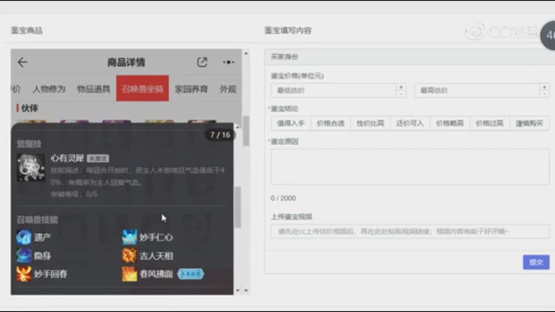
Task: Increase 最高估价 with the plus stepper
Action: click(544, 87)
